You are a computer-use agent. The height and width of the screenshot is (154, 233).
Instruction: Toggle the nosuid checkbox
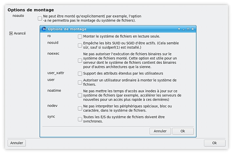click(x=80, y=45)
